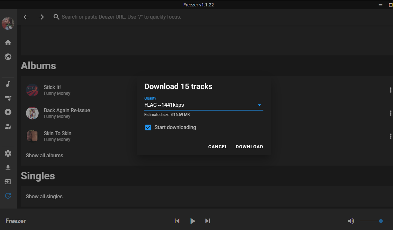Click Download 15 tracks dialog title
The width and height of the screenshot is (393, 230).
[x=178, y=86]
